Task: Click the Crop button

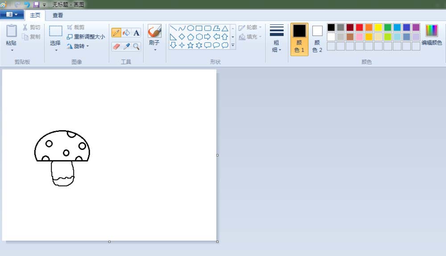Action: [76, 27]
